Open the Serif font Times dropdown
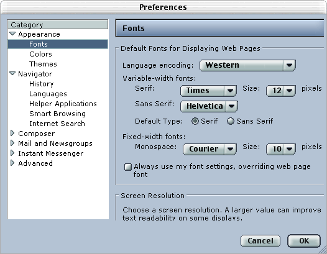This screenshot has height=254, width=327. point(208,91)
